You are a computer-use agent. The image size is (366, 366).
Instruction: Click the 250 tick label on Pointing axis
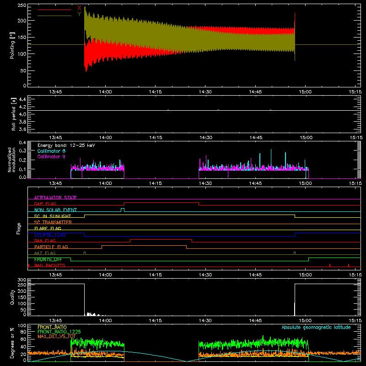(x=22, y=5)
